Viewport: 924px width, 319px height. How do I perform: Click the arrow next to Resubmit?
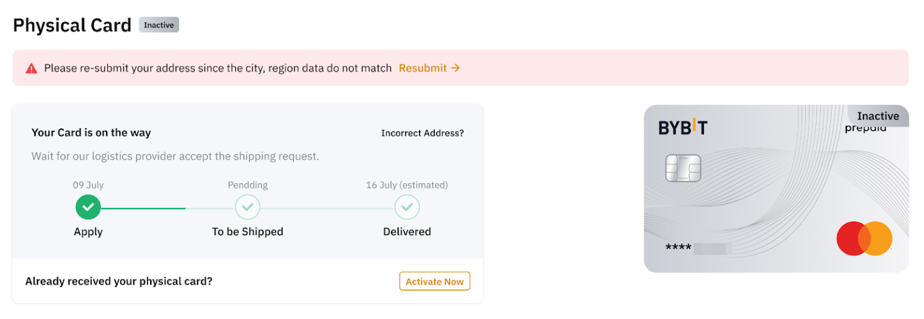click(455, 68)
